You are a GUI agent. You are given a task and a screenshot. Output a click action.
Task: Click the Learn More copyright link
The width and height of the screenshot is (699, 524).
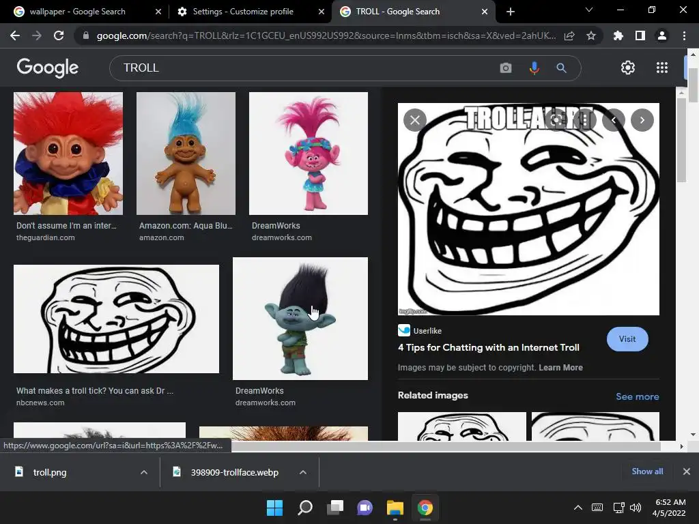tap(561, 368)
